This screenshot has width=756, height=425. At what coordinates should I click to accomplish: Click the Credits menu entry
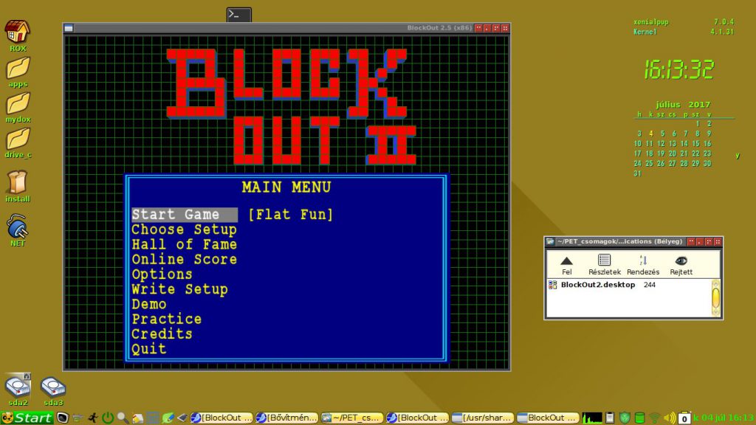click(x=162, y=334)
